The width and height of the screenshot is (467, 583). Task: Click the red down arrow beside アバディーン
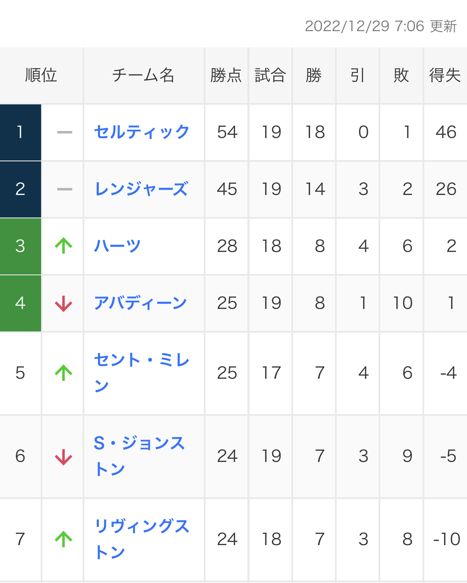tap(64, 303)
